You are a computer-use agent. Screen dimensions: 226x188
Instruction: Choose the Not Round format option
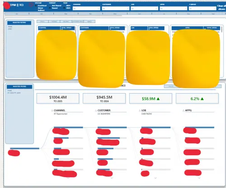[56, 5]
